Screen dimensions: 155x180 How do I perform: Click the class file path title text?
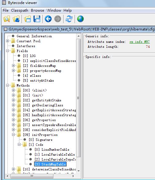coord(82,29)
